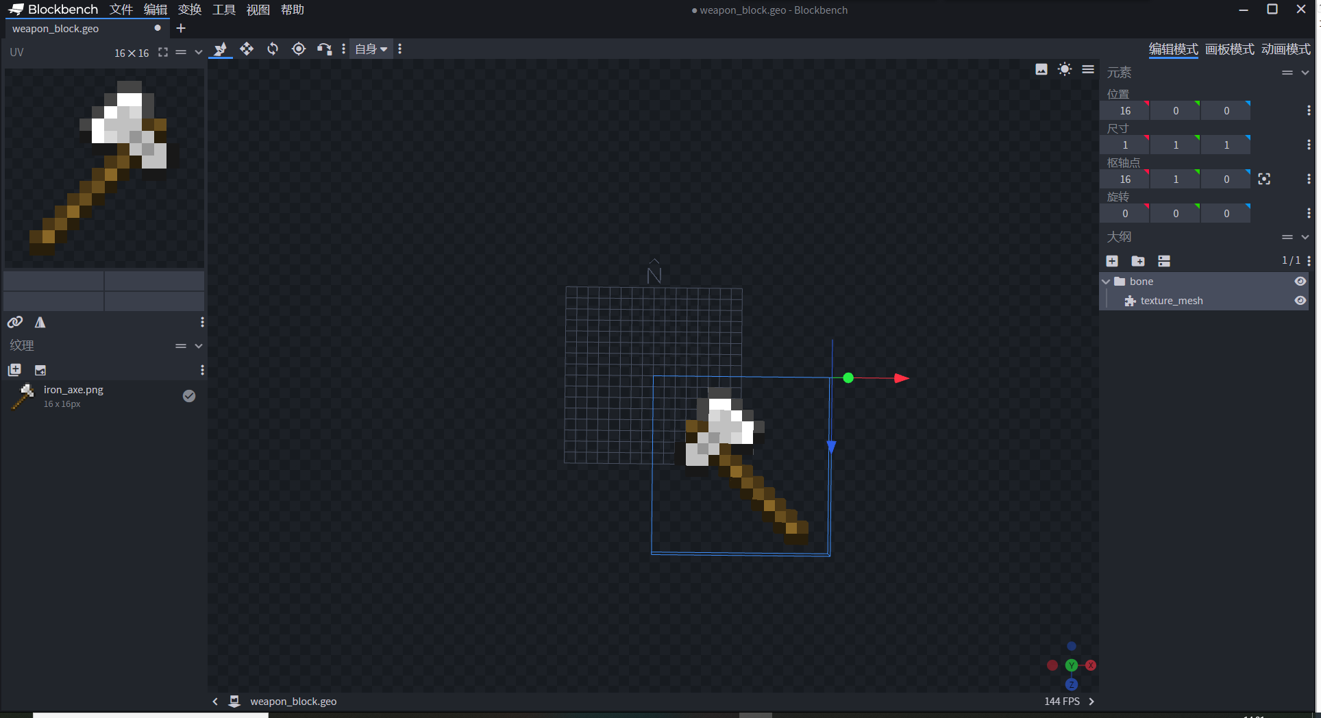Open texture toolbar more options
The image size is (1321, 718).
pyautogui.click(x=202, y=370)
